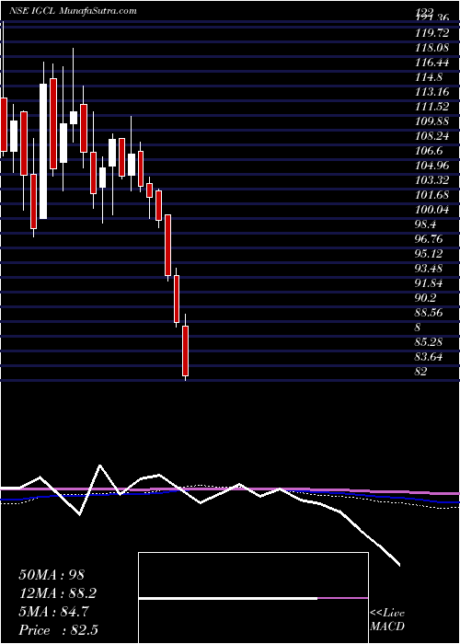Click the NSE IGCL MunafaSutra.com chart title
Viewport: 460px width, 644px height.
[x=73, y=11]
